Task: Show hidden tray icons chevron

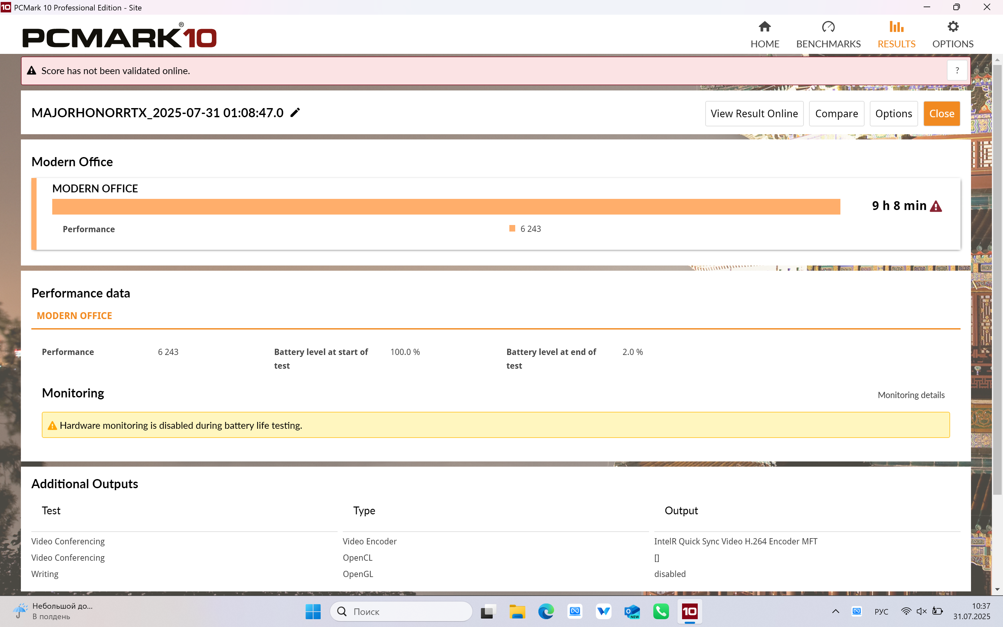Action: (836, 611)
